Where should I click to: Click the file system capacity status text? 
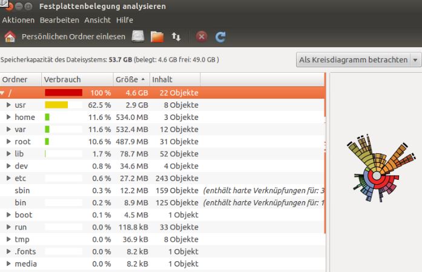[x=110, y=60]
